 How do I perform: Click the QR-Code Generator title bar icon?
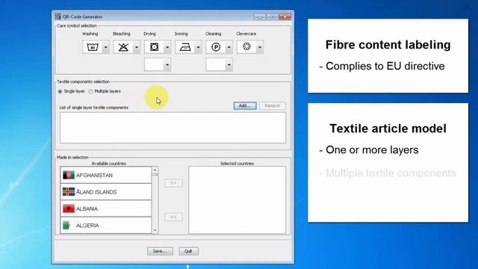[x=58, y=16]
